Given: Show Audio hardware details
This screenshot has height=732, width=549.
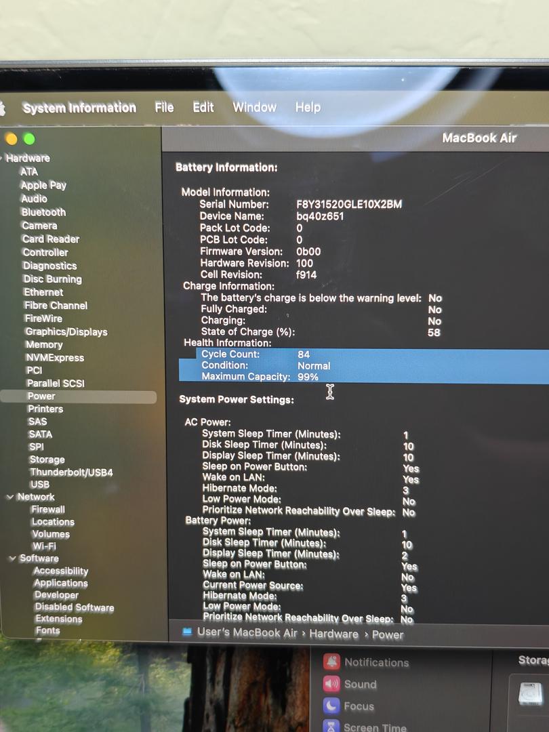Looking at the screenshot, I should coord(34,199).
